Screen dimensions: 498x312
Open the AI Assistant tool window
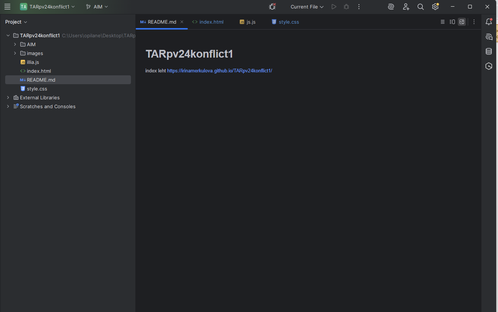[489, 37]
